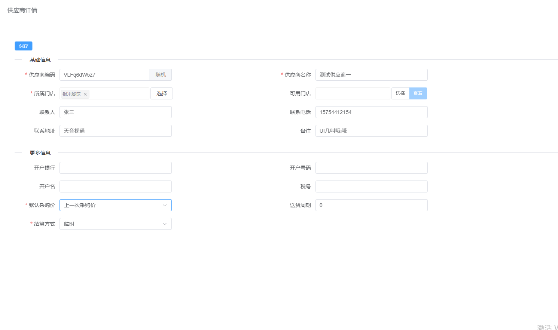This screenshot has height=330, width=558.
Task: Open the 默认采购价 dropdown arrow
Action: (164, 205)
